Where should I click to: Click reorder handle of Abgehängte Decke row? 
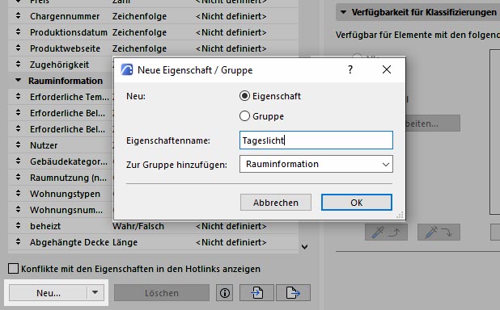point(18,242)
